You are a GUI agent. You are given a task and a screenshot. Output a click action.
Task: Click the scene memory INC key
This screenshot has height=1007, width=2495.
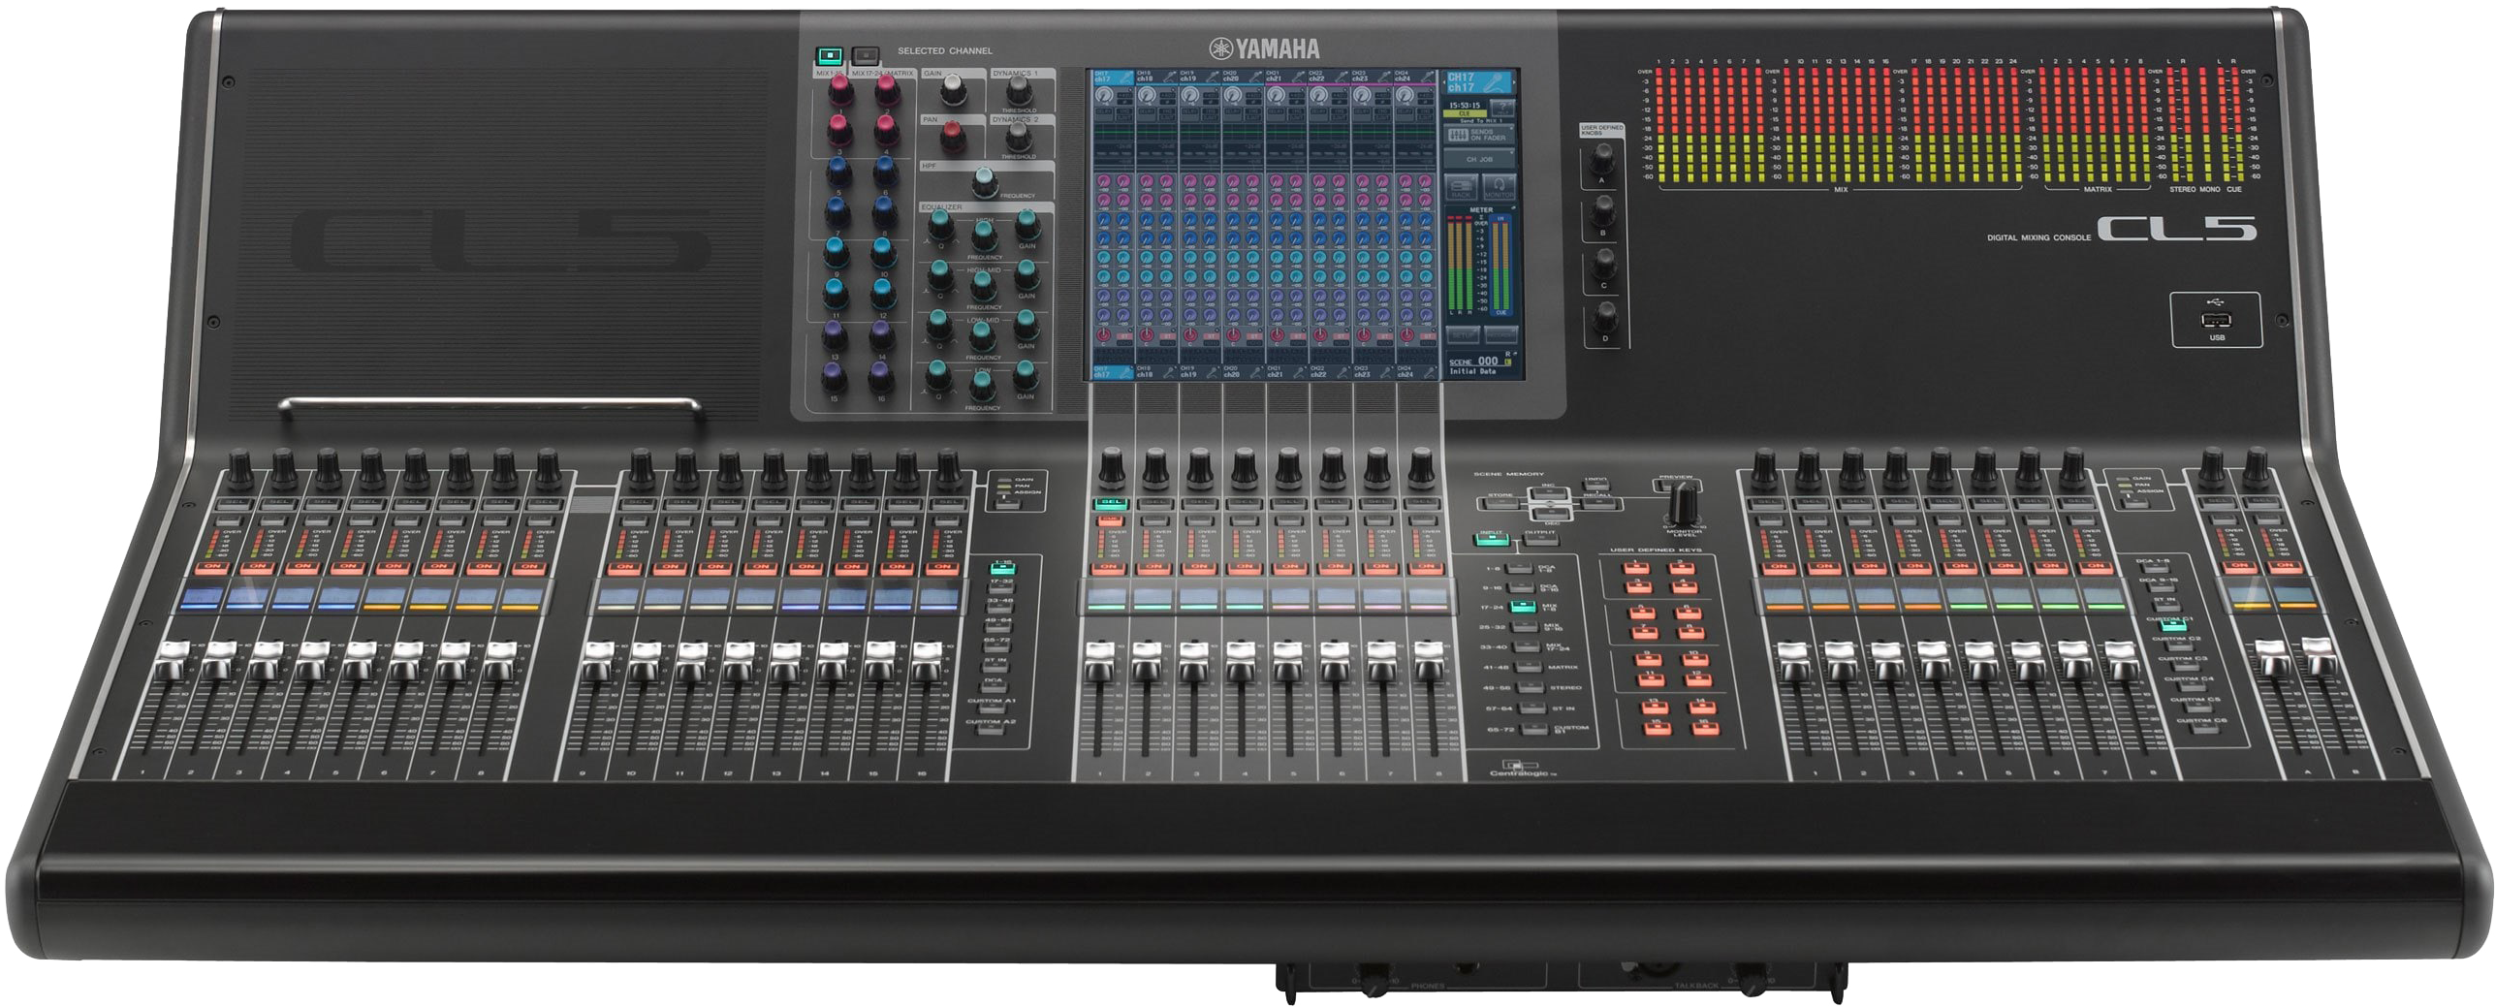tap(1549, 494)
